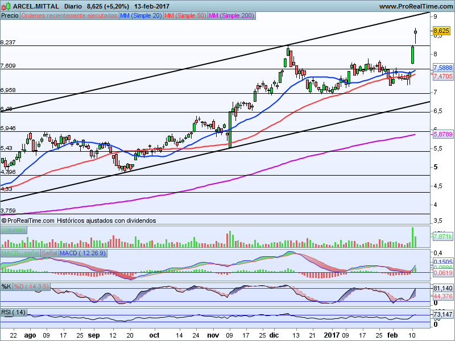Click the www.ProRealTime.com link
The width and height of the screenshot is (455, 341).
416,6
